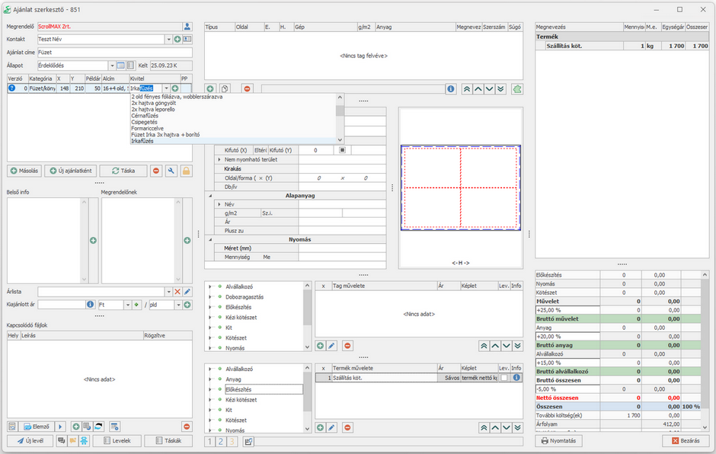Click the Ajánlat címe text field

[114, 53]
